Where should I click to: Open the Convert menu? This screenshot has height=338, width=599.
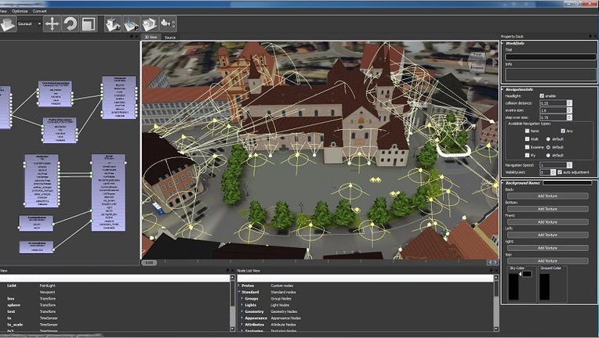pyautogui.click(x=39, y=11)
